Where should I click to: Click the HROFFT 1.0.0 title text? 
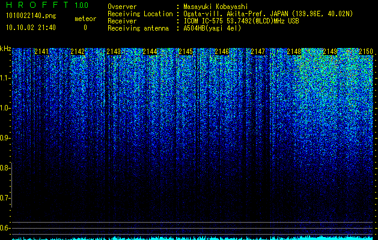pos(47,5)
